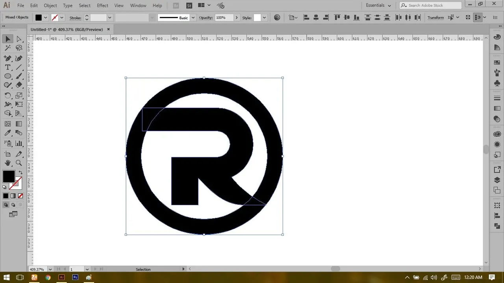The height and width of the screenshot is (283, 504).
Task: Open Layers panel icon in right dock
Action: pos(497,180)
